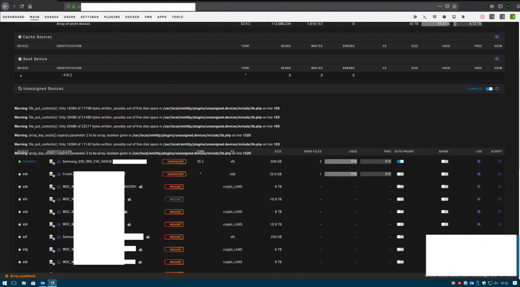
Task: Unmount the sda Cruzer drive
Action: (174, 174)
